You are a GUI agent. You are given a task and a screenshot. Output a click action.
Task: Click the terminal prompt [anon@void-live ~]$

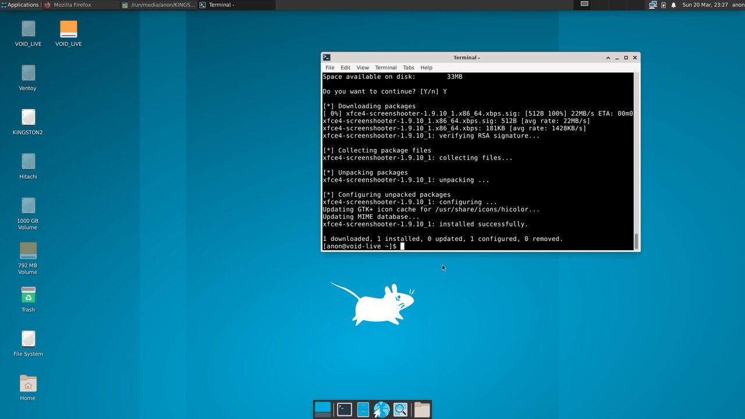point(360,246)
